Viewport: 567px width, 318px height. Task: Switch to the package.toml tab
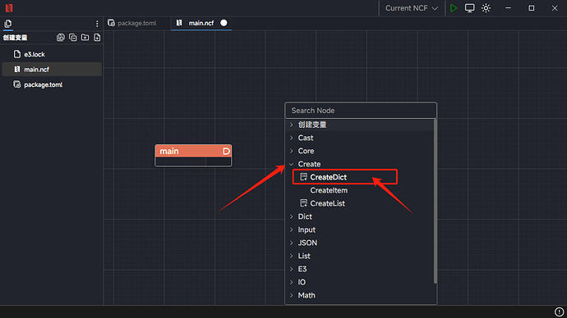(x=132, y=23)
